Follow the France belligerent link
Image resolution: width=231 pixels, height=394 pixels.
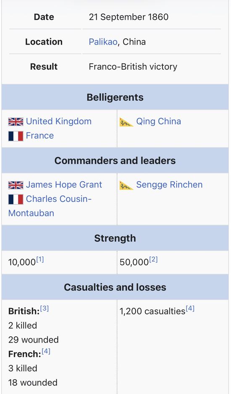40,136
